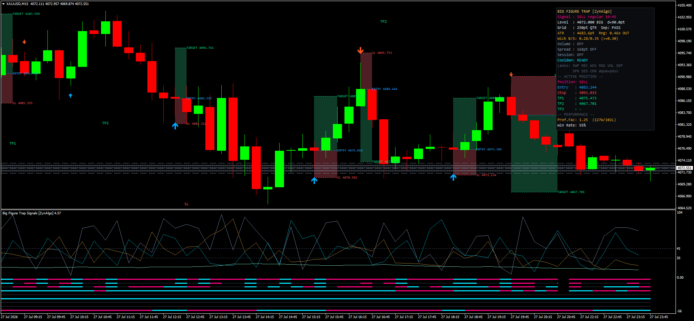Select the ENTRY 4088.444 label
694x321 pixels.
(384, 89)
